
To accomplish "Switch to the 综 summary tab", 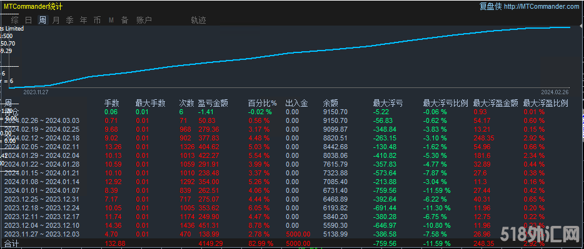I will coord(15,20).
